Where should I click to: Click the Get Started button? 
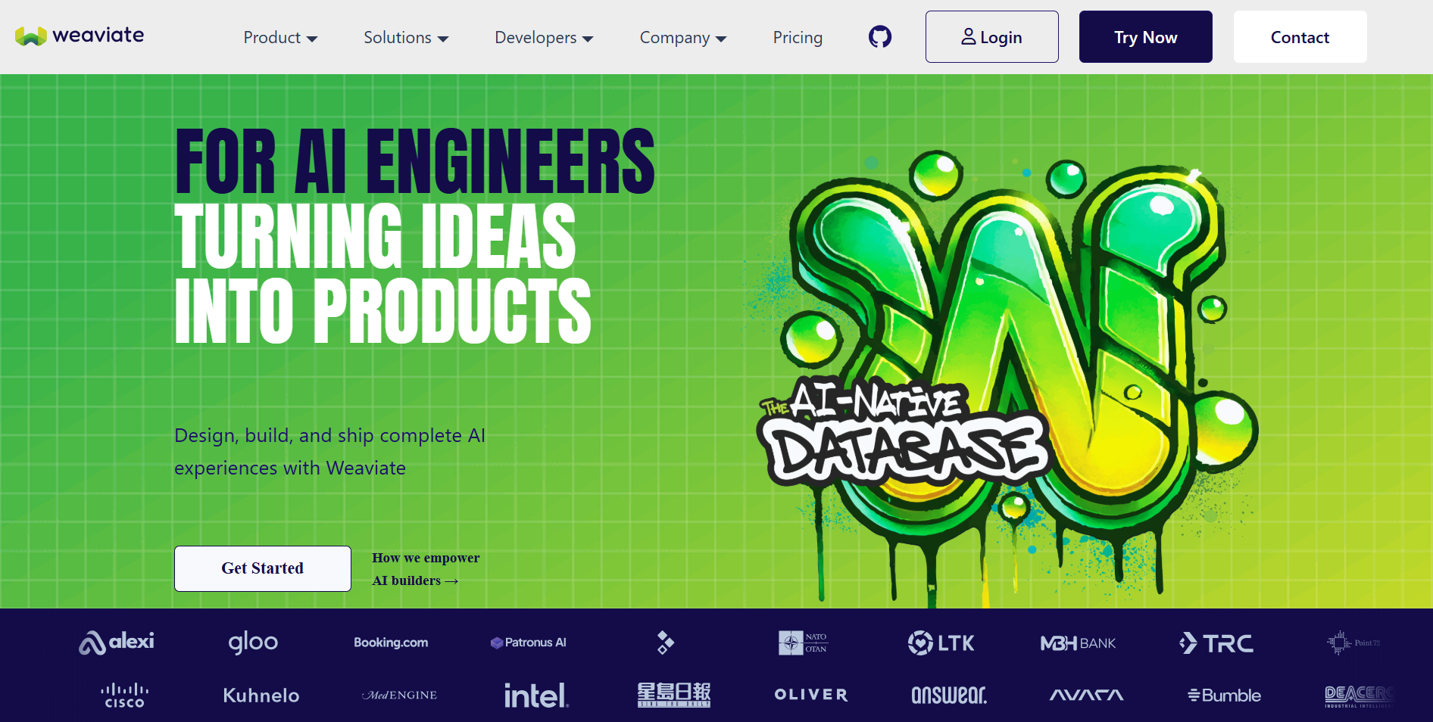tap(262, 568)
